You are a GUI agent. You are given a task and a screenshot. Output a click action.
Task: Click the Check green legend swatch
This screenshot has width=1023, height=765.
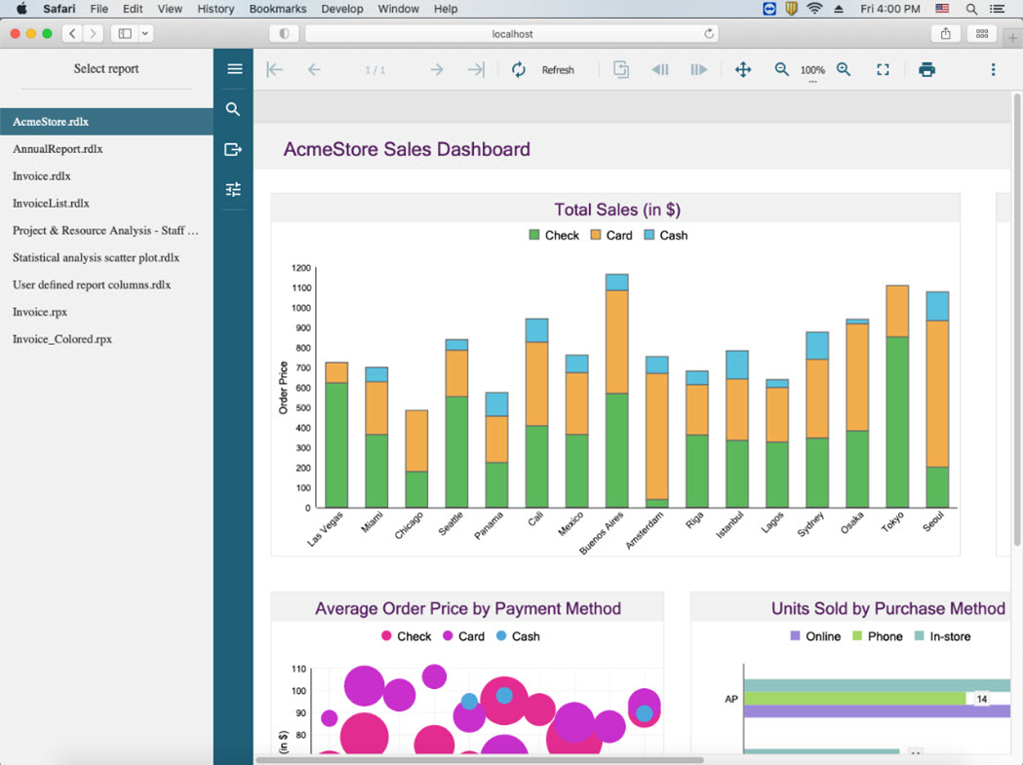pos(533,235)
